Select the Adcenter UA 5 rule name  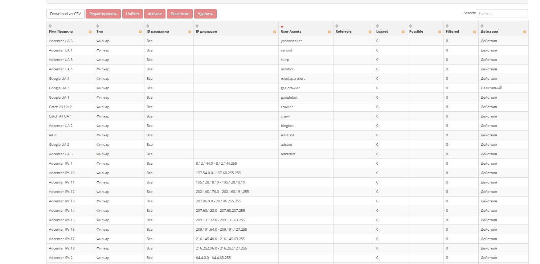pyautogui.click(x=61, y=154)
